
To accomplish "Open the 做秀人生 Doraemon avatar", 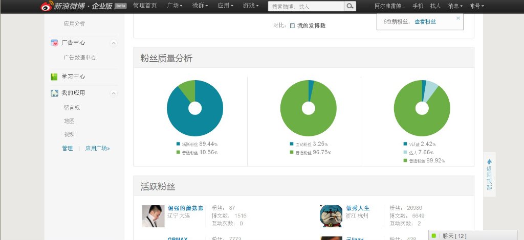I will (x=331, y=216).
